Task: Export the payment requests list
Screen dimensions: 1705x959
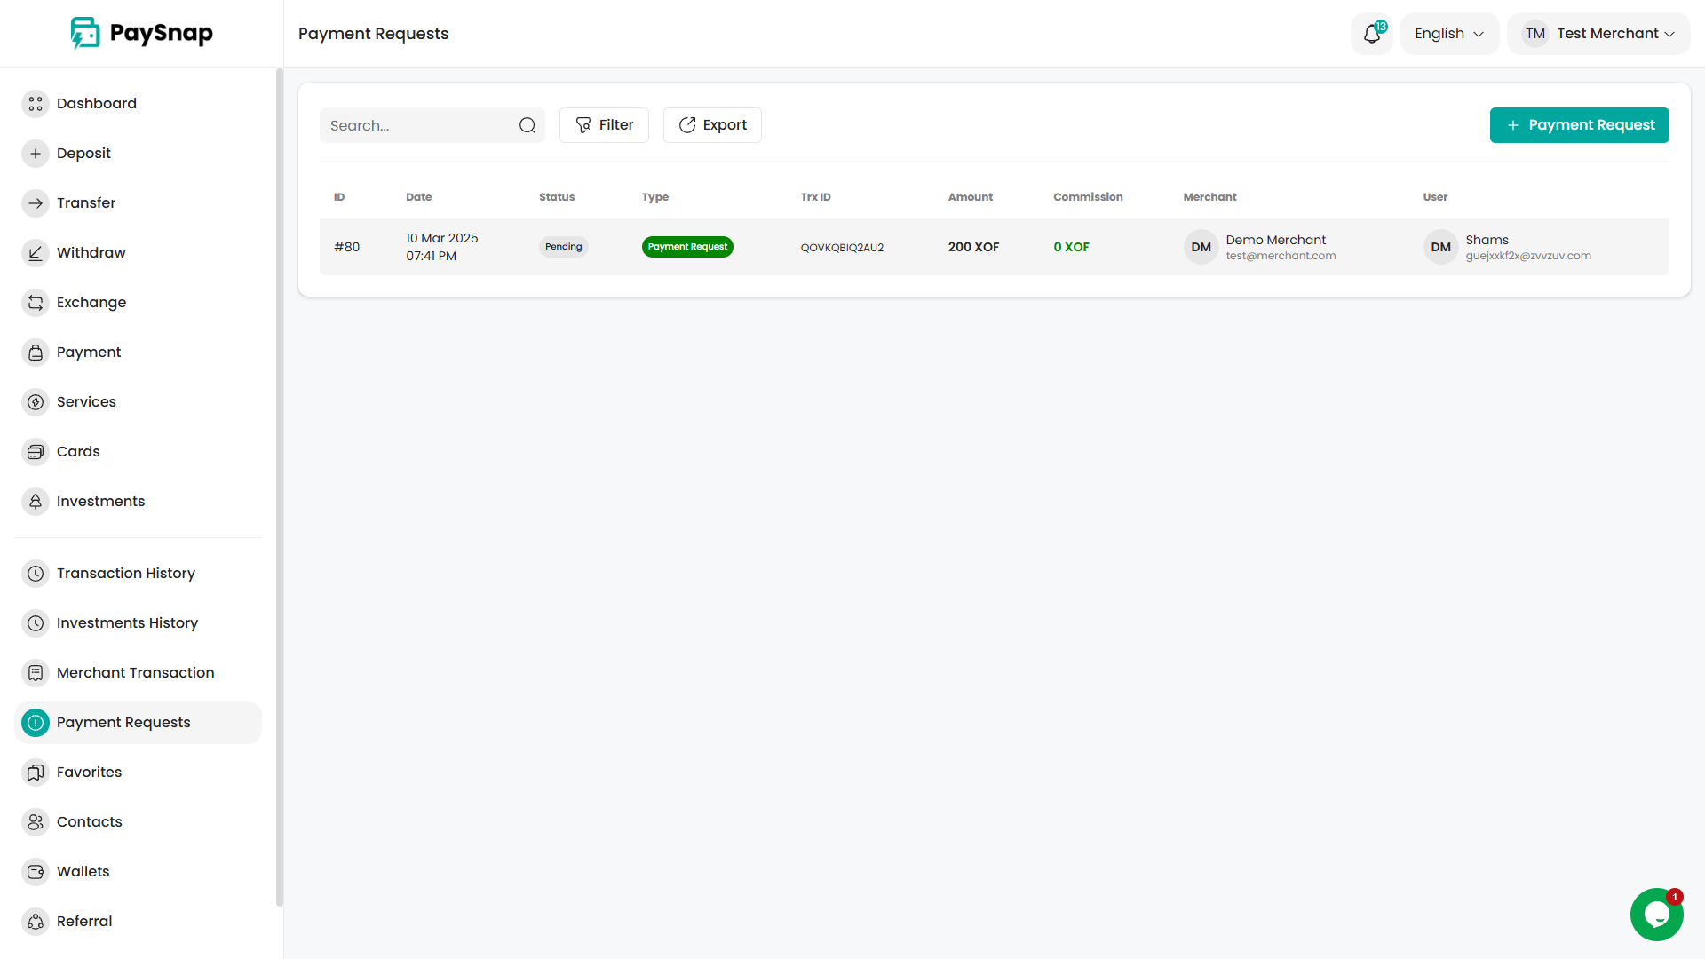Action: [712, 125]
